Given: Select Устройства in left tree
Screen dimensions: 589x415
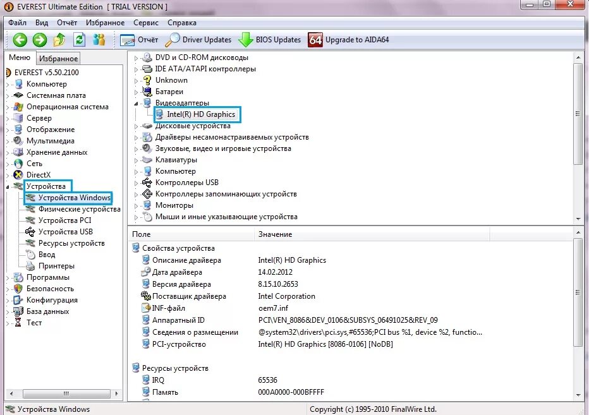Looking at the screenshot, I should point(46,186).
